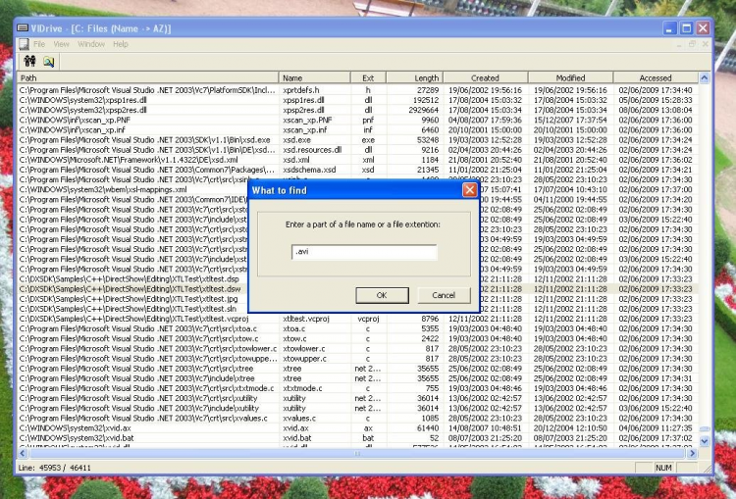Click the NUM status bar indicator
This screenshot has width=736, height=499.
tap(663, 468)
